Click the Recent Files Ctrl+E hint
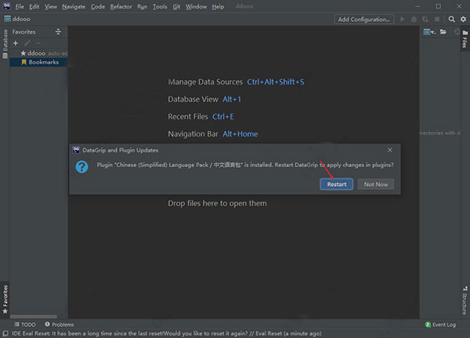 [201, 117]
